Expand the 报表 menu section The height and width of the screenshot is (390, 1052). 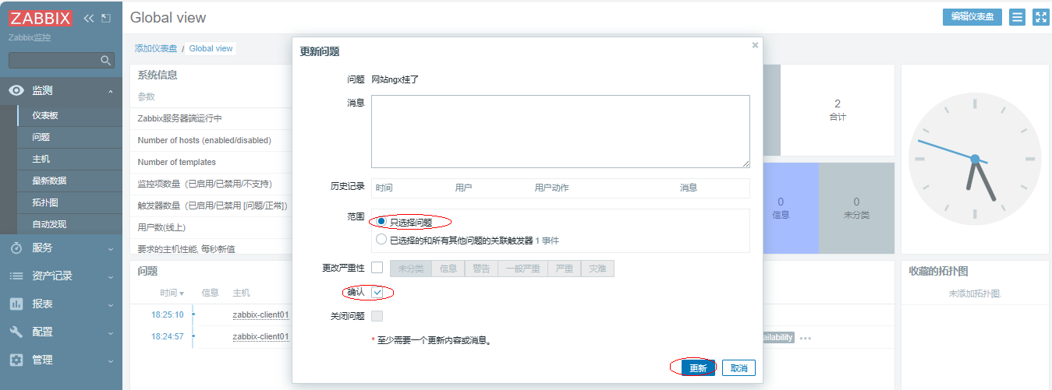click(61, 304)
